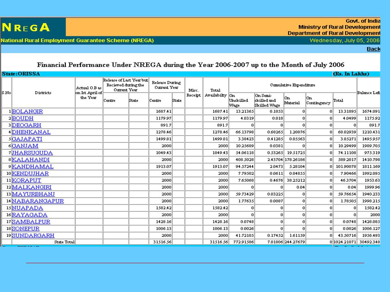
Task: Click the Total Availability column header
Action: click(215, 92)
